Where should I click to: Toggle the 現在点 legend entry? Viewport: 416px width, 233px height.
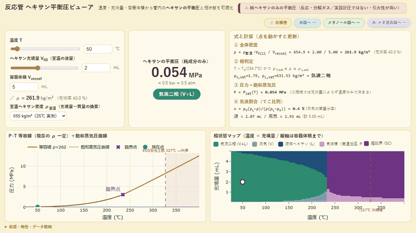[153, 147]
